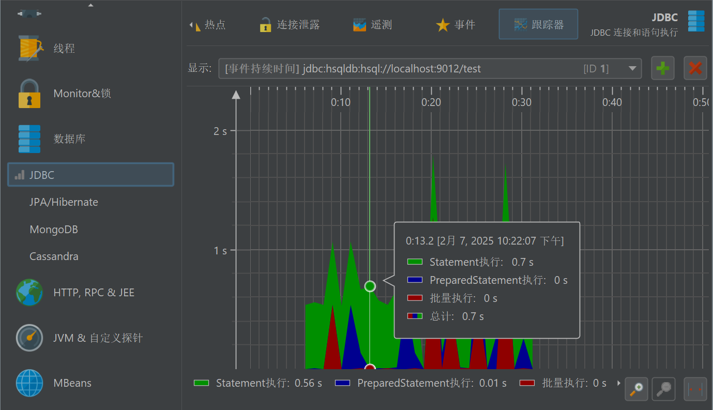This screenshot has width=713, height=410.
Task: Click the green Statement执行 legend swatch
Action: pyautogui.click(x=202, y=383)
